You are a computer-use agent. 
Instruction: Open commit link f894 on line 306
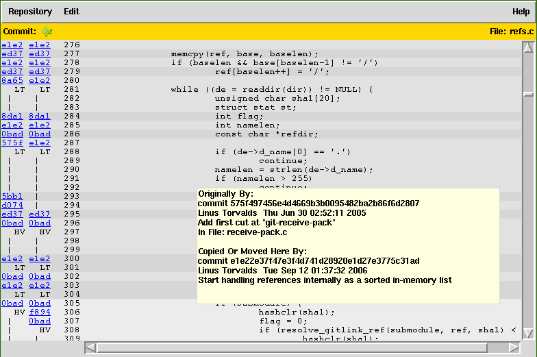40,312
